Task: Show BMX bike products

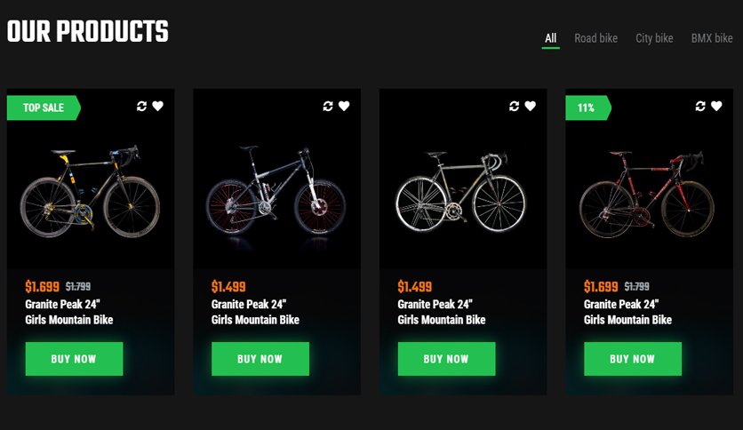Action: click(x=712, y=38)
